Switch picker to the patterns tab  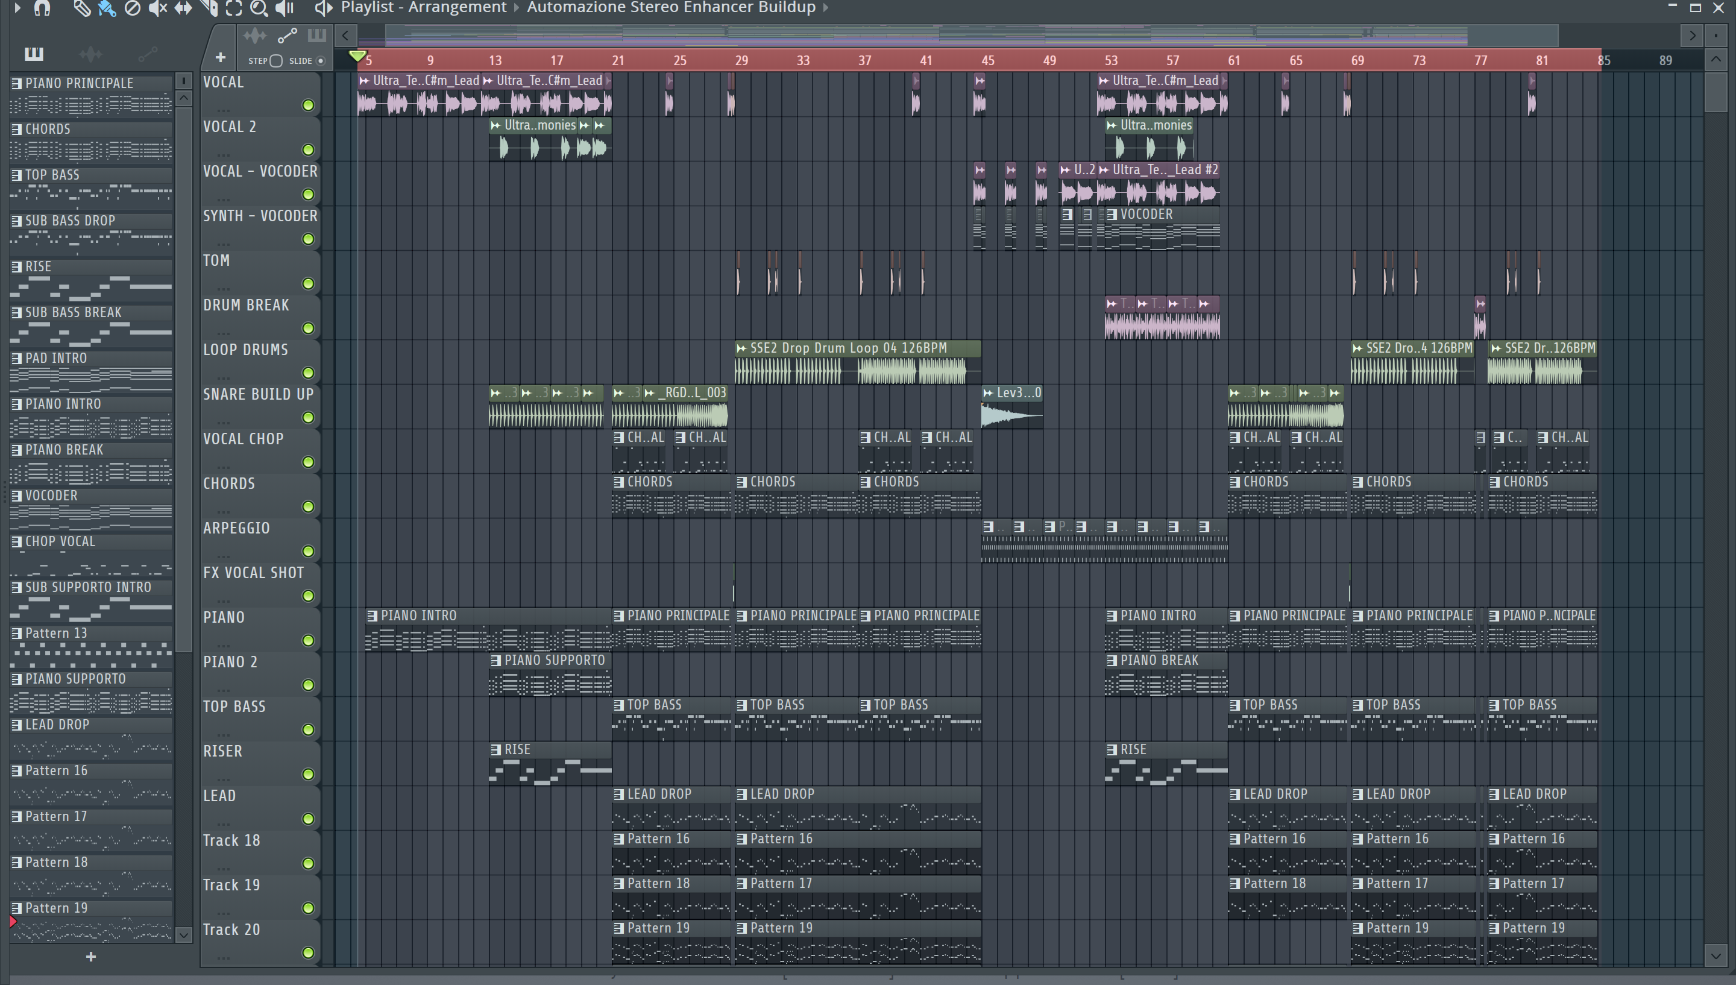tap(34, 53)
